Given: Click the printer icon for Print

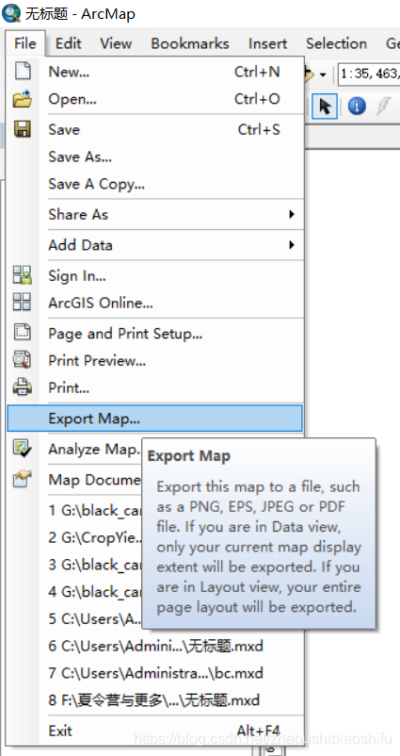Looking at the screenshot, I should [x=23, y=386].
